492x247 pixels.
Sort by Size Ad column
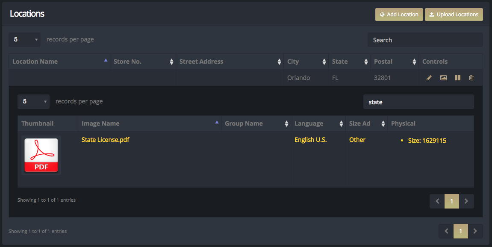tap(383, 123)
